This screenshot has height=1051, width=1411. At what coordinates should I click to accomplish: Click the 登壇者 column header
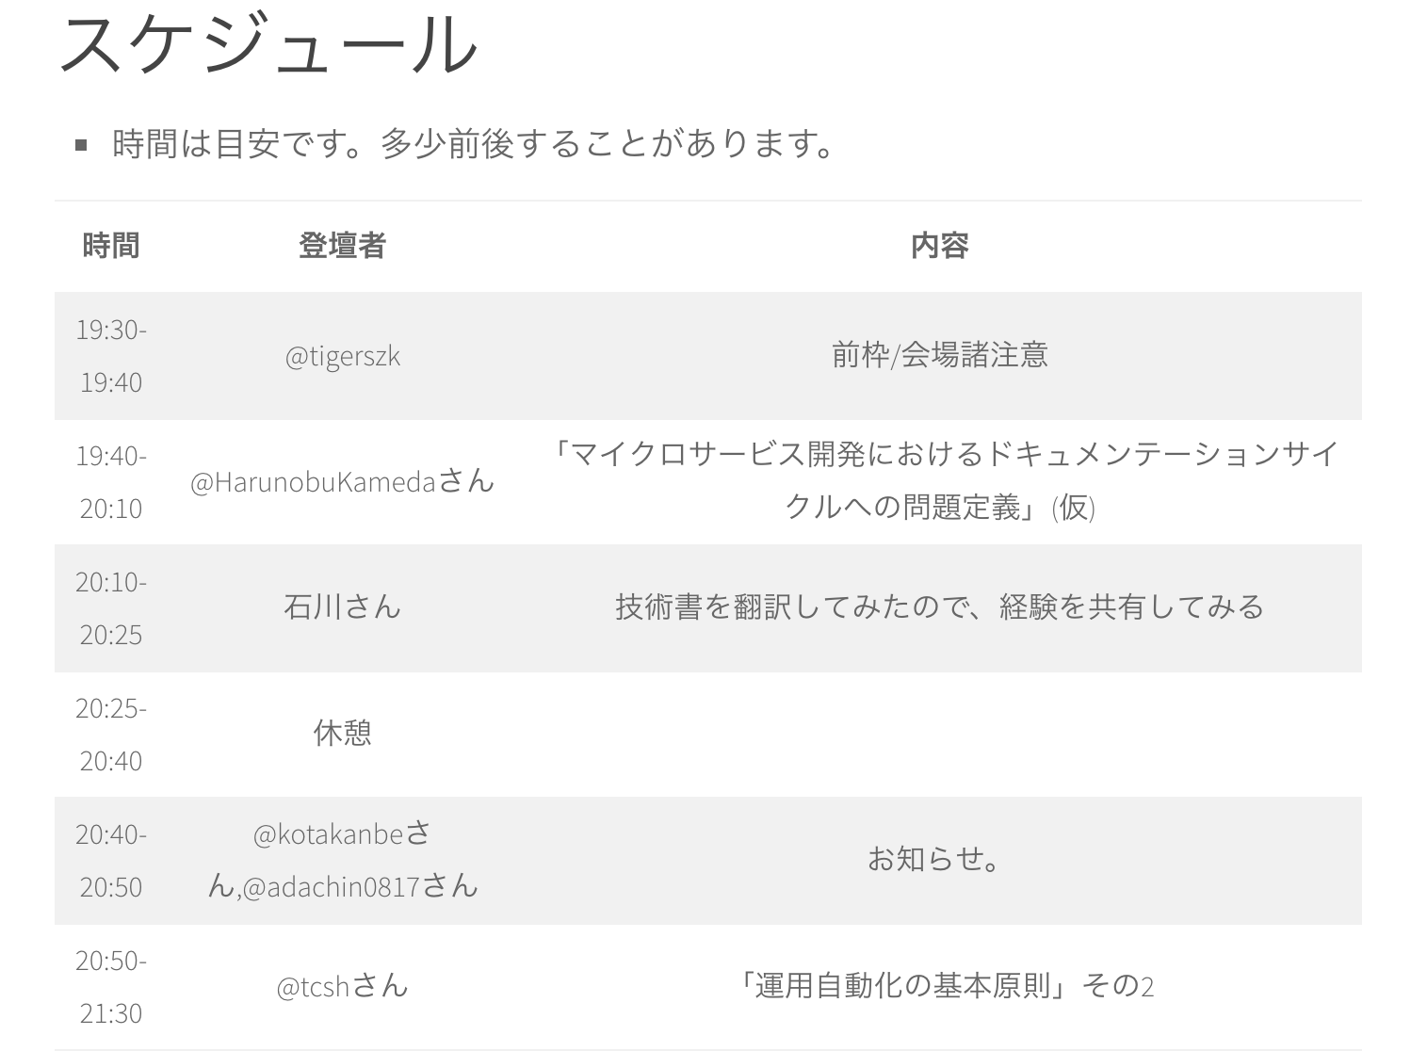click(342, 246)
